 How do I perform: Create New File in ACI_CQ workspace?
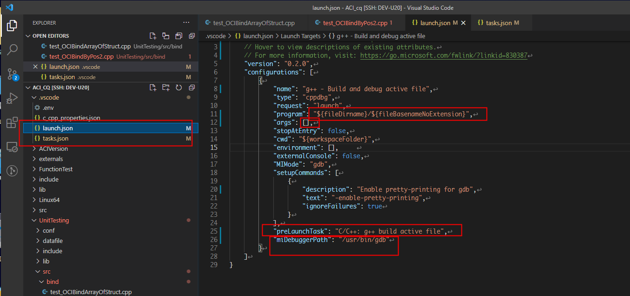click(152, 87)
